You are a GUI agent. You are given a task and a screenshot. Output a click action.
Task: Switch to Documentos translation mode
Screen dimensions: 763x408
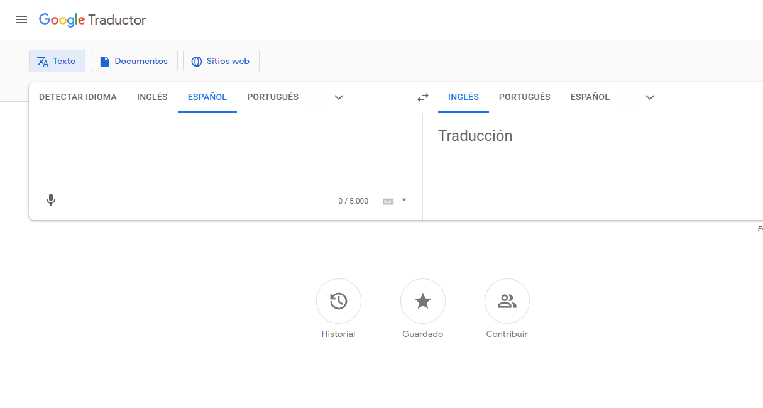[134, 61]
